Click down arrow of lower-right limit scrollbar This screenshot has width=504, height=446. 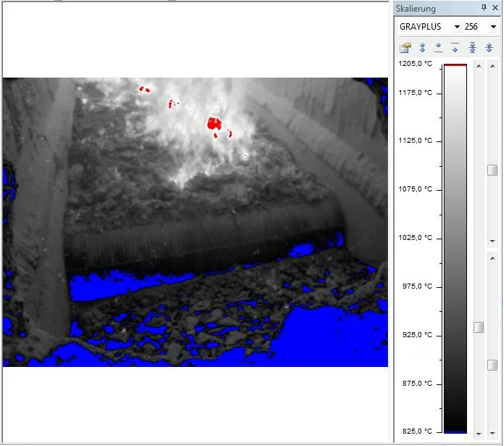tap(492, 434)
